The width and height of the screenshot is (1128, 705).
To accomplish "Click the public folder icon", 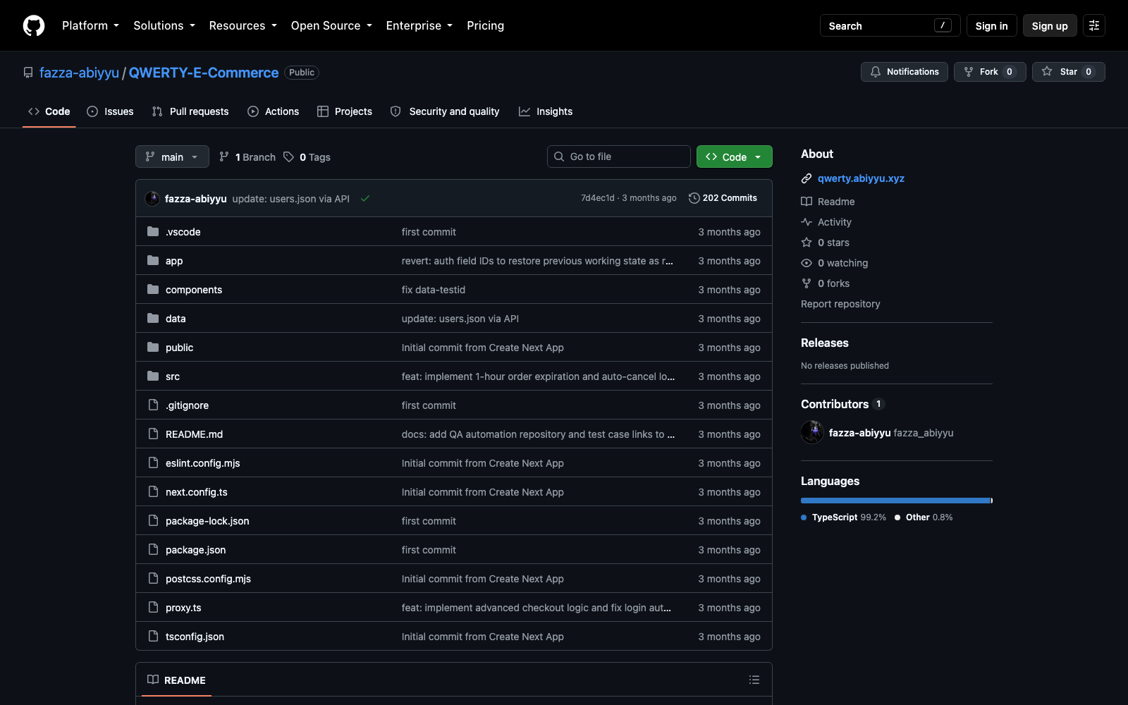I will [x=153, y=347].
